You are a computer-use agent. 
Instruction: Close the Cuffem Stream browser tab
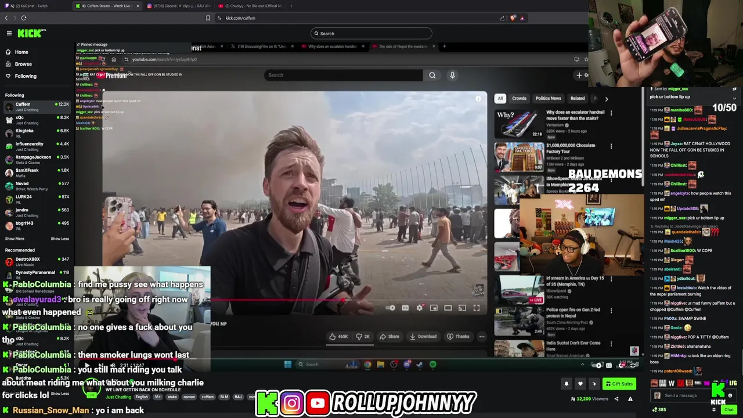click(x=138, y=6)
